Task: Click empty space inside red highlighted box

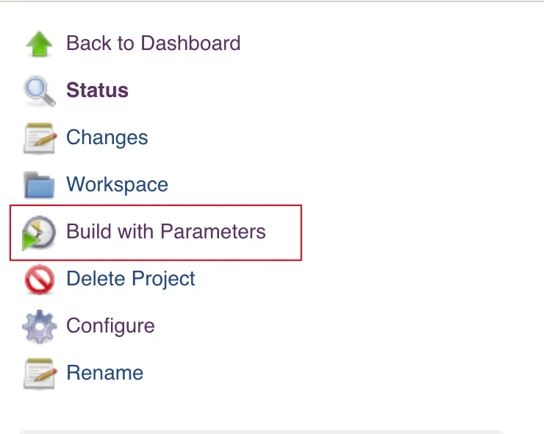Action: click(x=283, y=232)
